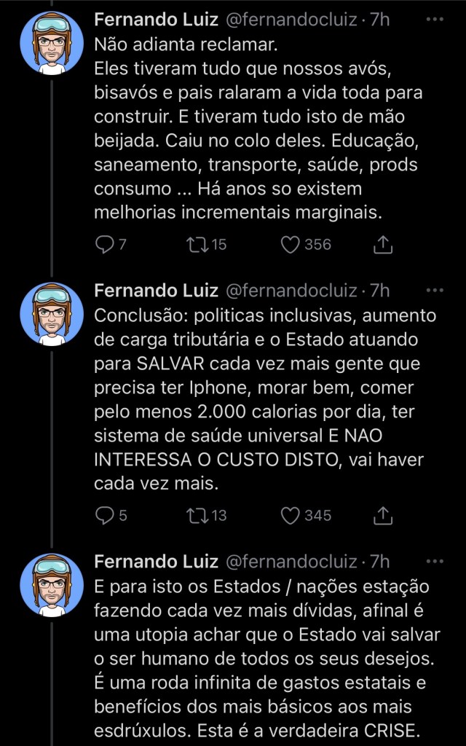The image size is (466, 746).
Task: Reply to the 'Não adianta reclamar' tweet
Action: [x=105, y=245]
